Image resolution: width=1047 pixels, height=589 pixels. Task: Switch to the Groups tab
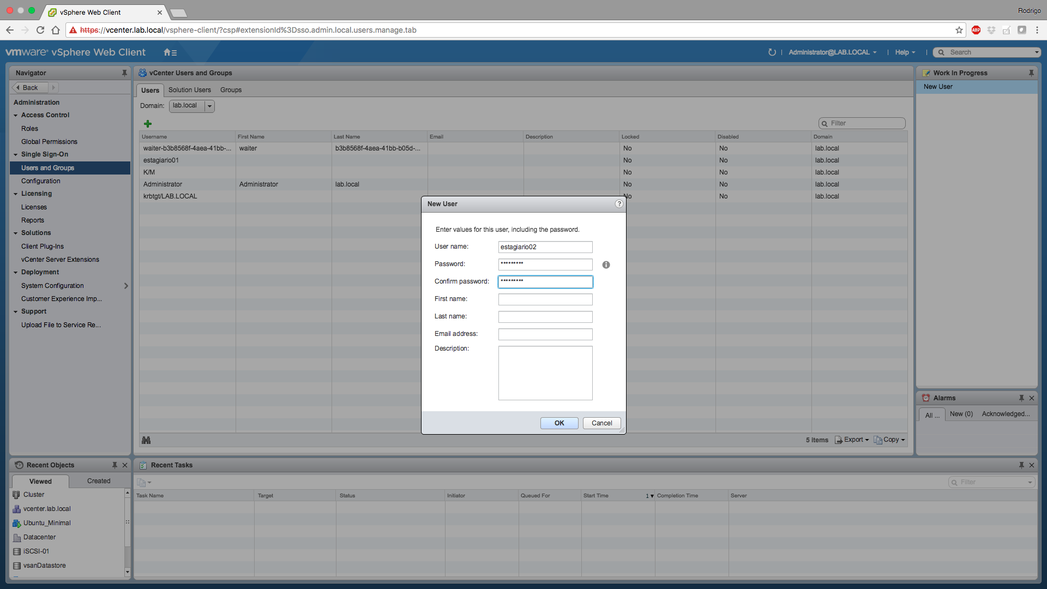[231, 90]
